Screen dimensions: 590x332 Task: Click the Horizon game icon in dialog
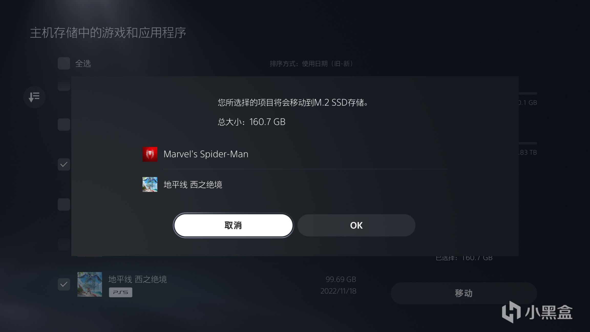pos(150,184)
